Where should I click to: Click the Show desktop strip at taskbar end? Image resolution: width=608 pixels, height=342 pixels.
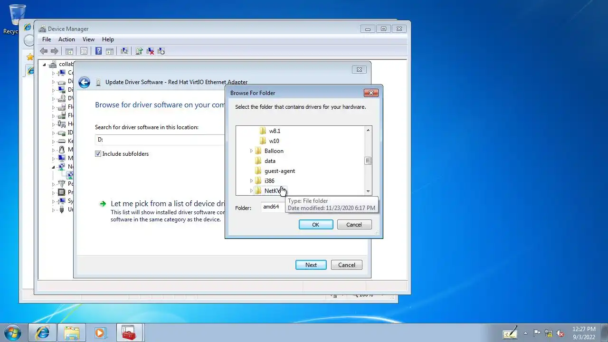point(605,332)
